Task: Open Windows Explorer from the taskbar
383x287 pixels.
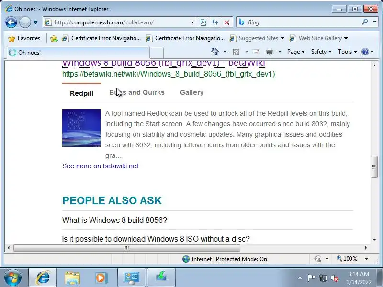Action: pyautogui.click(x=72, y=278)
